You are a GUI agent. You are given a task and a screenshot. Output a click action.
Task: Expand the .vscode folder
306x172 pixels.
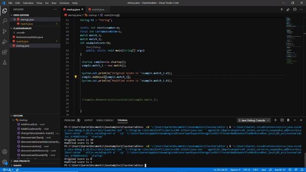[14, 32]
